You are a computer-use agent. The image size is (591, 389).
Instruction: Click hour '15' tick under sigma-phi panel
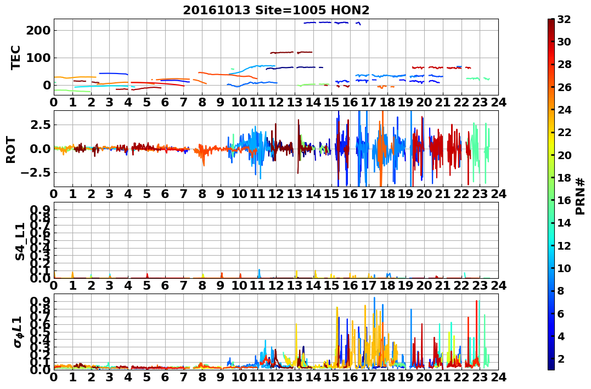pyautogui.click(x=331, y=377)
